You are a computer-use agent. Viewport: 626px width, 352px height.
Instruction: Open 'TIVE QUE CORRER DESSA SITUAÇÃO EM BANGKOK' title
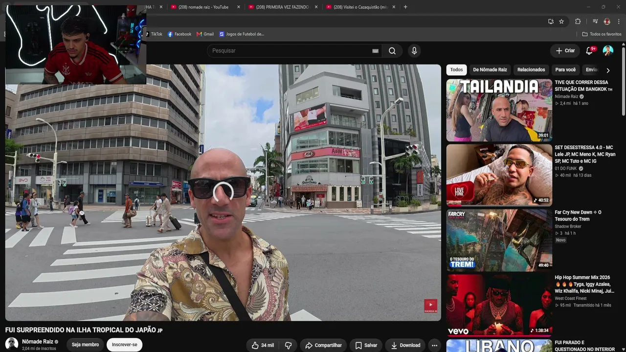[584, 86]
